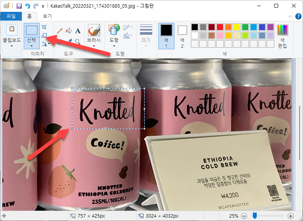Click the zoom slider handle
Screen dimensions: 303x221
pyautogui.click(x=255, y=216)
